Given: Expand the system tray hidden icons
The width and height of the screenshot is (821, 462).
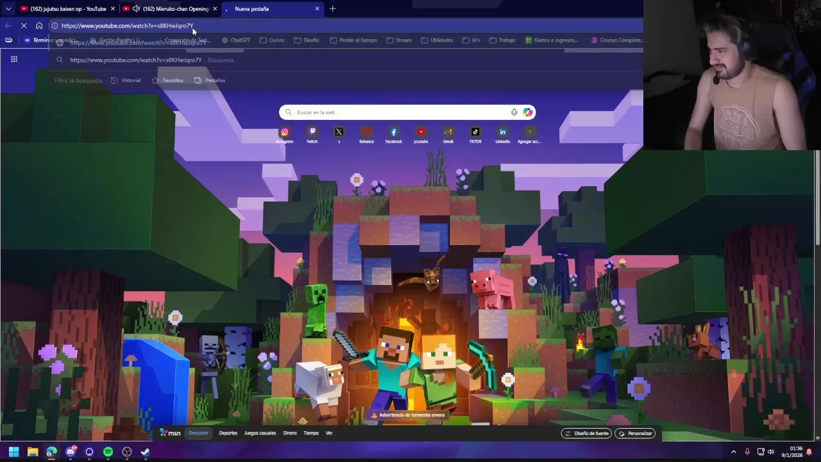Looking at the screenshot, I should point(734,452).
